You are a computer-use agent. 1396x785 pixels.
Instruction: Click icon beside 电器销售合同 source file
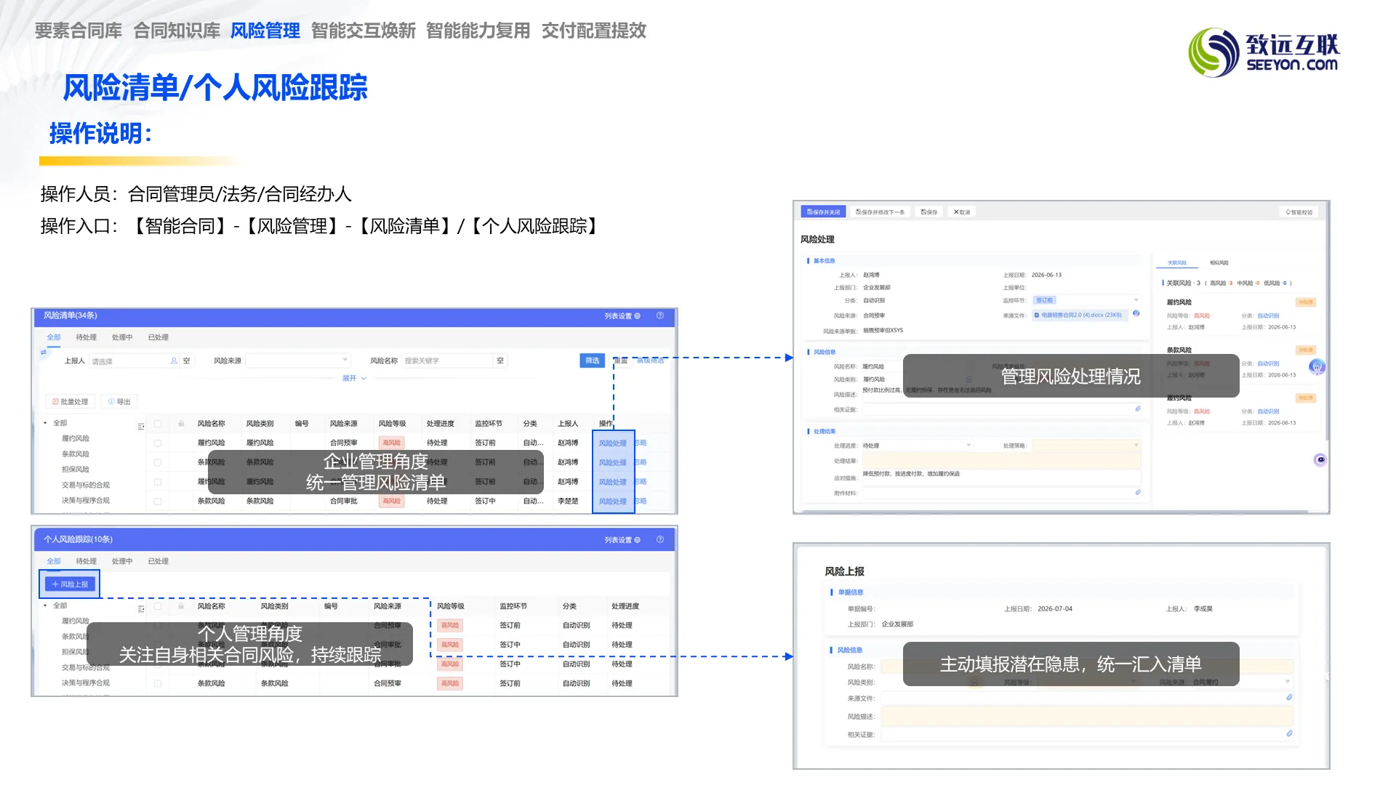[x=1136, y=314]
